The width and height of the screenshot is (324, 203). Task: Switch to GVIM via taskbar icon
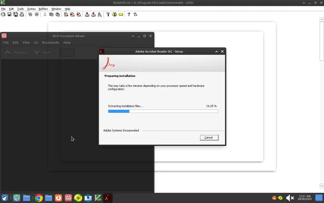98,198
